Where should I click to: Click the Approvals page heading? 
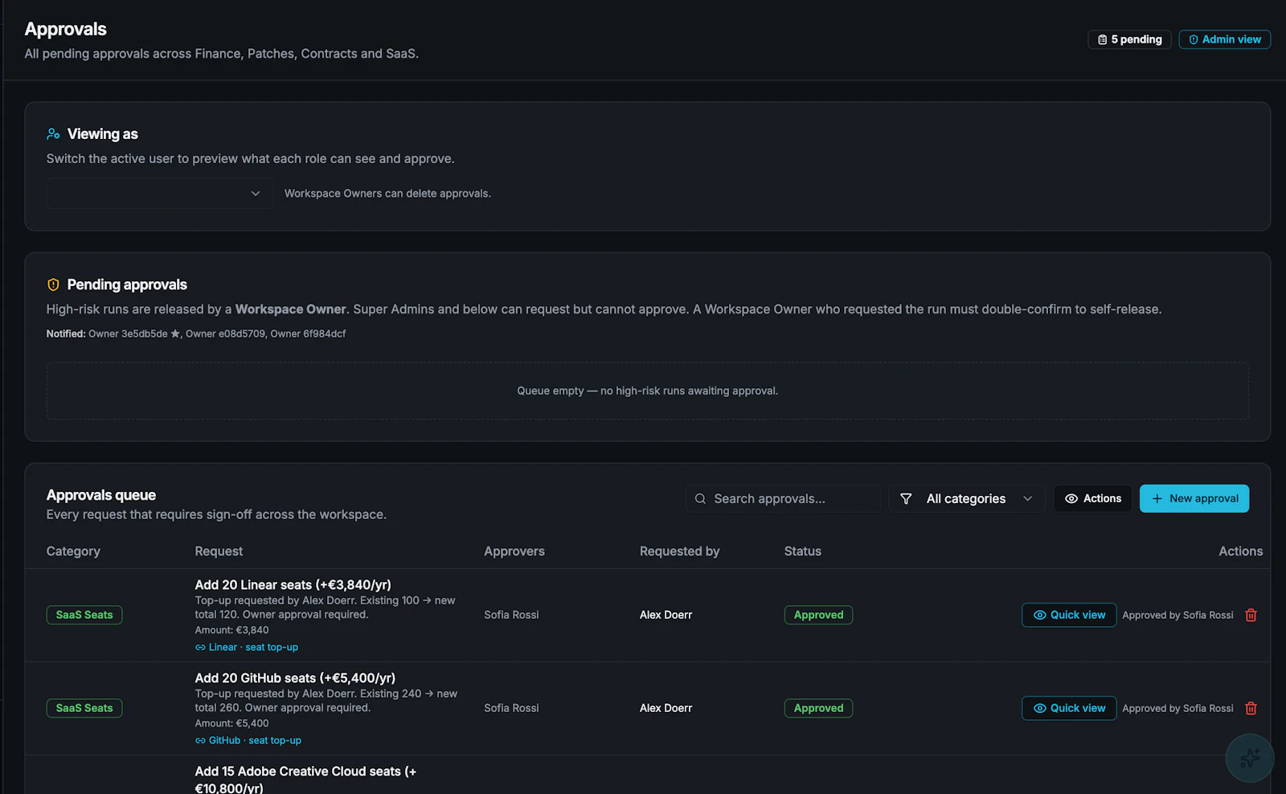pyautogui.click(x=66, y=29)
